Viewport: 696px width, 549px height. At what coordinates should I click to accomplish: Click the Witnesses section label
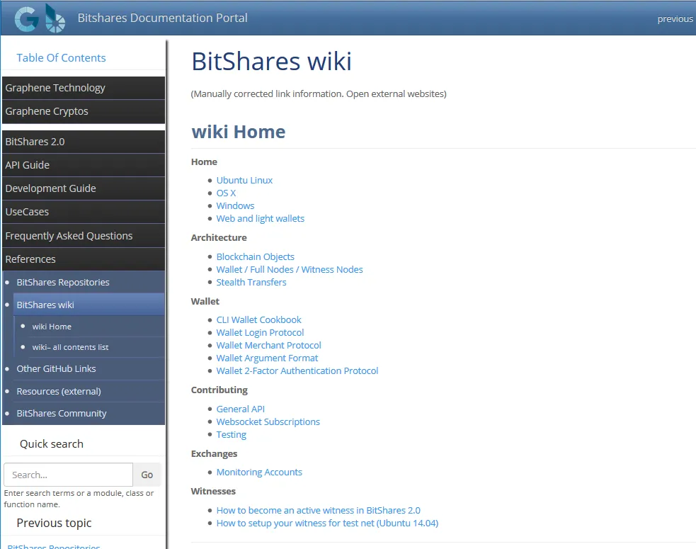tap(213, 491)
